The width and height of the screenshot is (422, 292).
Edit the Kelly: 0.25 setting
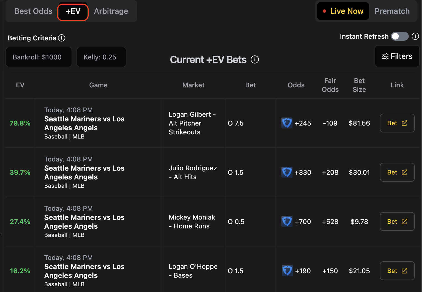coord(101,57)
